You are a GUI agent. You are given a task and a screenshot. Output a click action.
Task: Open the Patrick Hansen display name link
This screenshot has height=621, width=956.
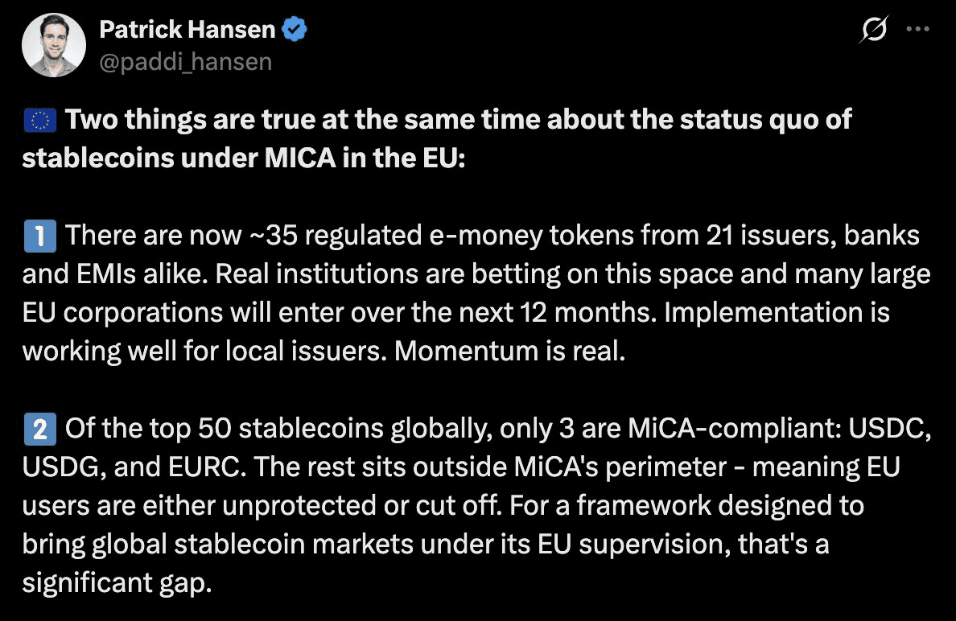coord(187,29)
